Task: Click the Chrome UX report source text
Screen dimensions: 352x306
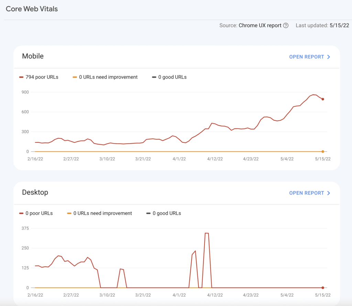Action: click(260, 25)
